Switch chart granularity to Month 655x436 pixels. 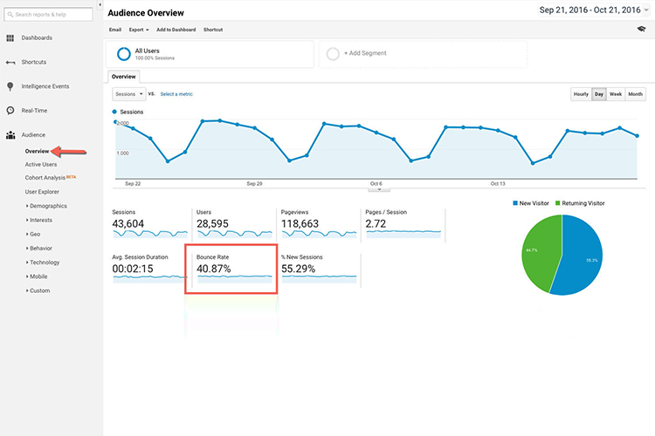[x=635, y=93]
